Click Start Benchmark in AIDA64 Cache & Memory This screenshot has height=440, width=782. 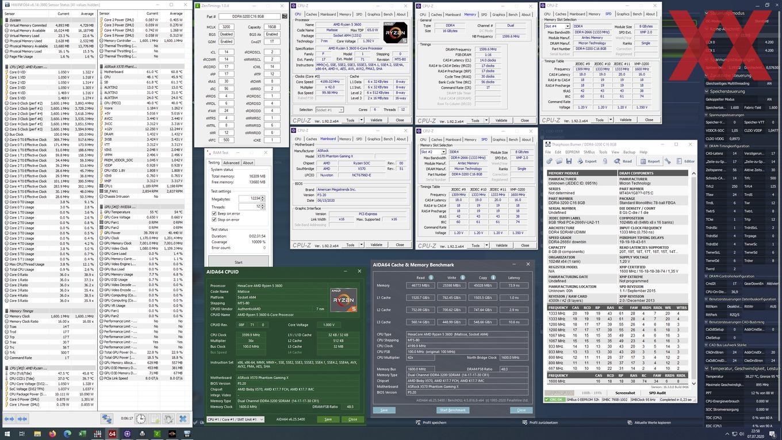(453, 410)
